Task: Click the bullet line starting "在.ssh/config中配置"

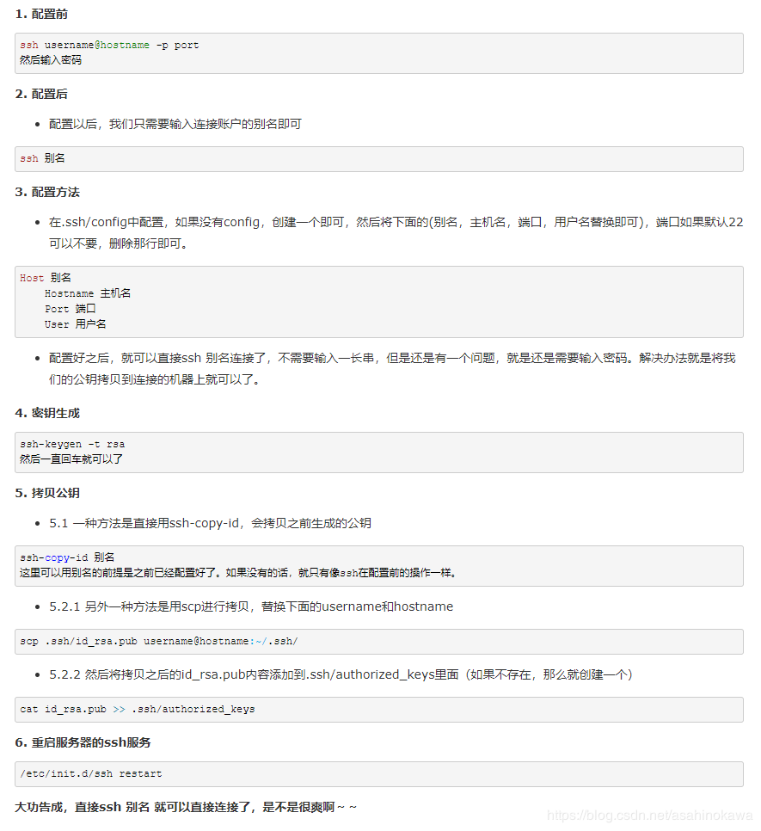Action: pyautogui.click(x=396, y=222)
